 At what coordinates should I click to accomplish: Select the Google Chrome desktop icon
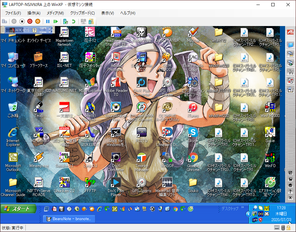point(193,162)
